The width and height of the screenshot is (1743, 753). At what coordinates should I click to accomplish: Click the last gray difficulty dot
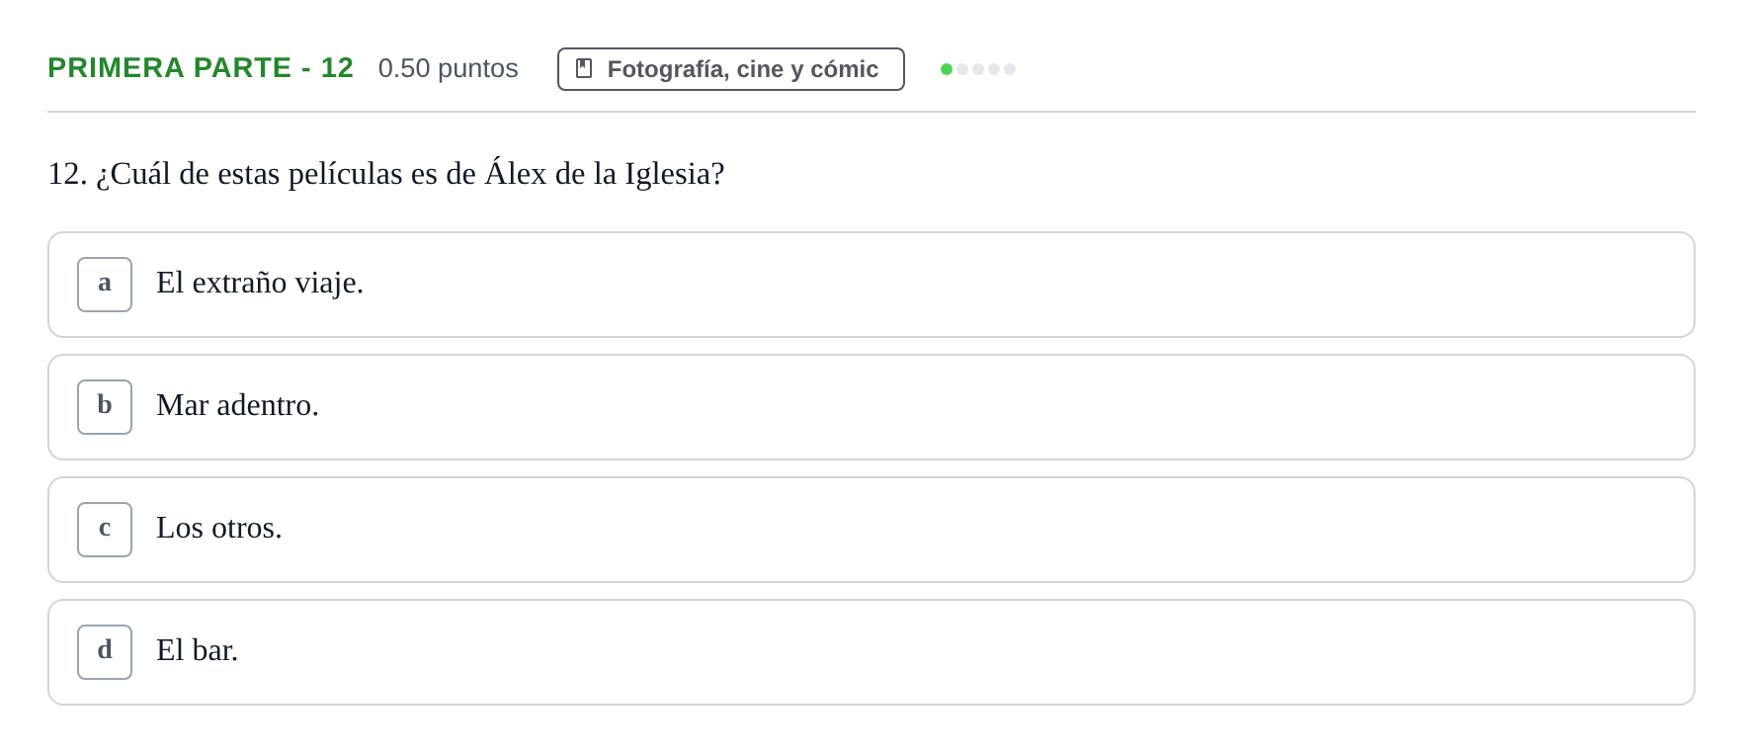(x=1010, y=69)
